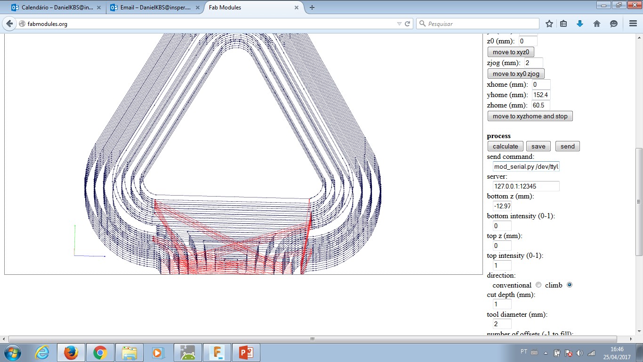Click the xhome (mm) input field

(541, 84)
